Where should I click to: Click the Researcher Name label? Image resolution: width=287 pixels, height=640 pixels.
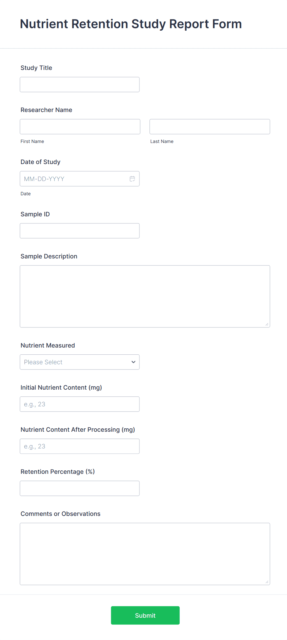(46, 110)
